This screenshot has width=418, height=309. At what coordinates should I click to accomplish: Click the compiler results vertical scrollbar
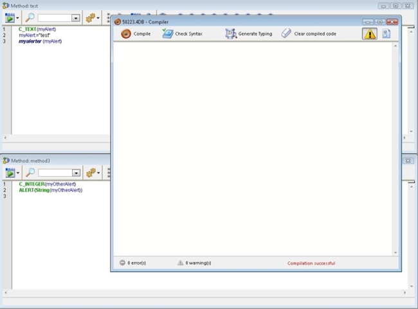[395, 149]
